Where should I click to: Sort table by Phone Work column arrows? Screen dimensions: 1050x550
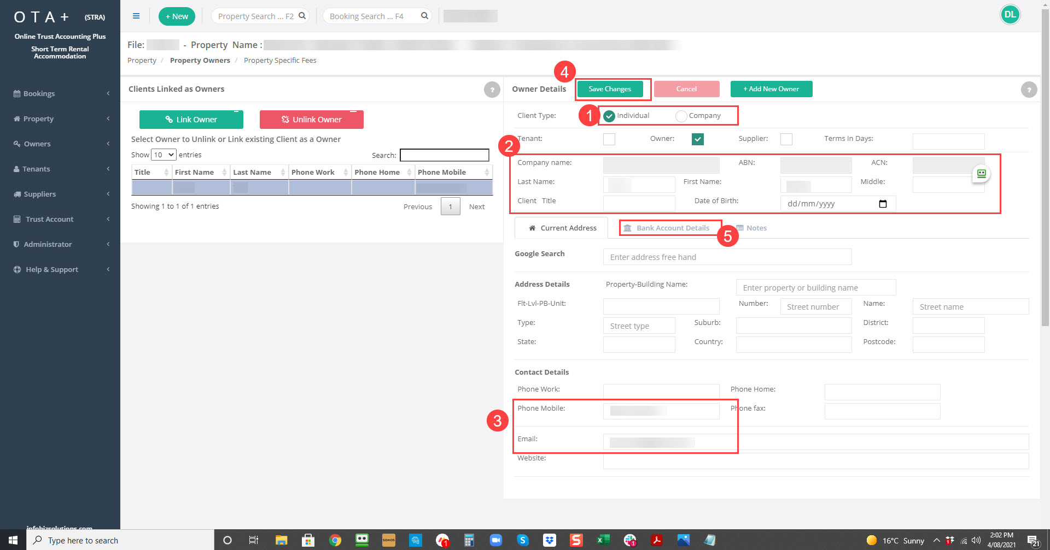[x=346, y=172]
